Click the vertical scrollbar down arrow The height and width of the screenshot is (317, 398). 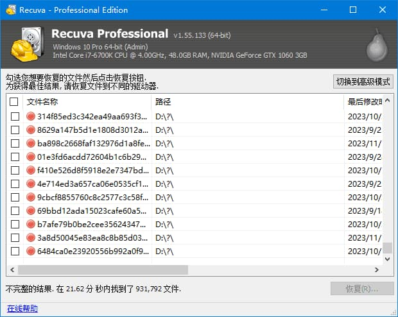[x=387, y=259]
